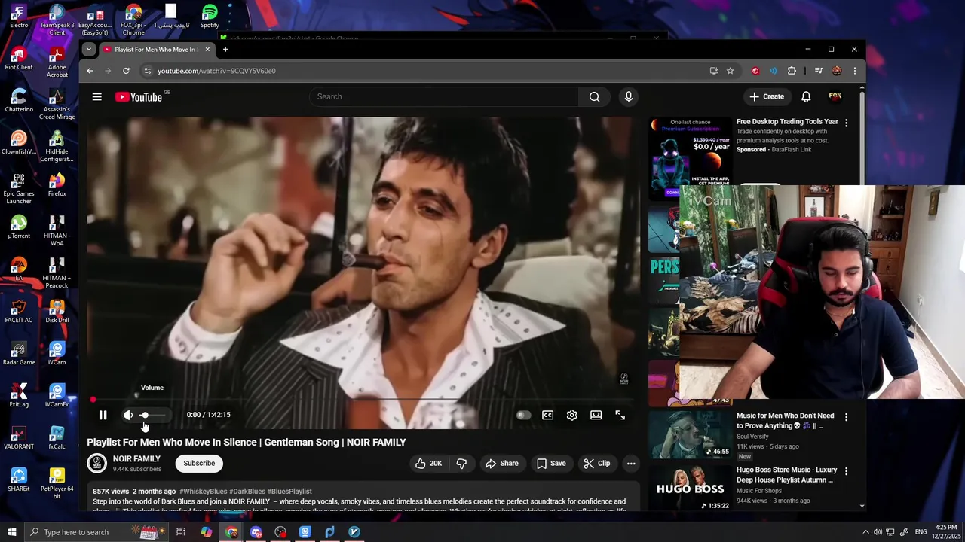Open NOIR FAMILY channel avatar
Viewport: 965px width, 542px height.
click(x=96, y=463)
